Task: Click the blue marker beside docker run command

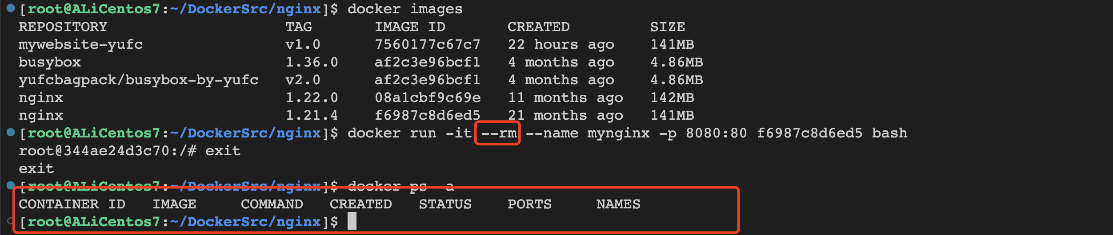Action: coord(11,132)
